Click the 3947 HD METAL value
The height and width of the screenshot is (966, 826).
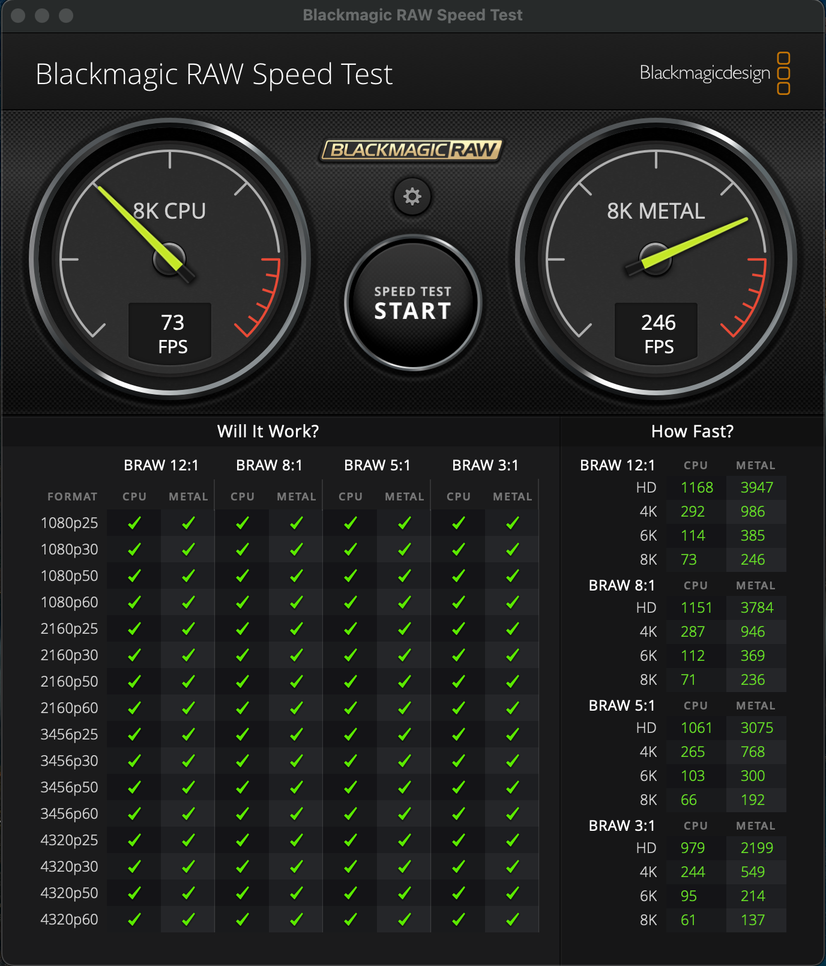[x=756, y=487]
